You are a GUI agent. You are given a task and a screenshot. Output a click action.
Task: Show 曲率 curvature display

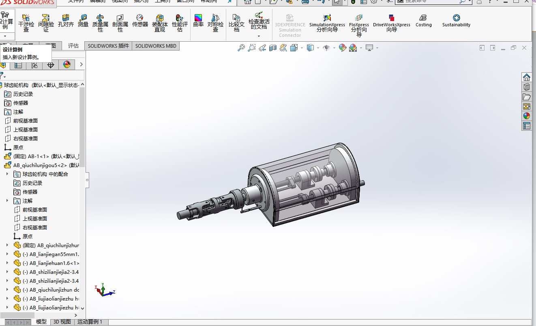click(198, 21)
